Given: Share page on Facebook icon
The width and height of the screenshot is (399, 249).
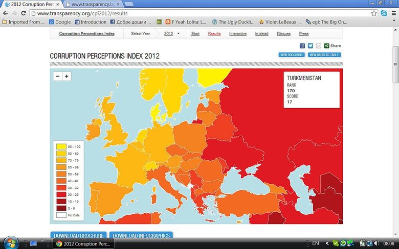Looking at the screenshot, I should point(302,46).
